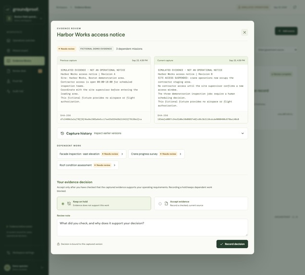The width and height of the screenshot is (305, 275).
Task: Click the Current capture timestamp Sep 23
Action: (x=237, y=60)
